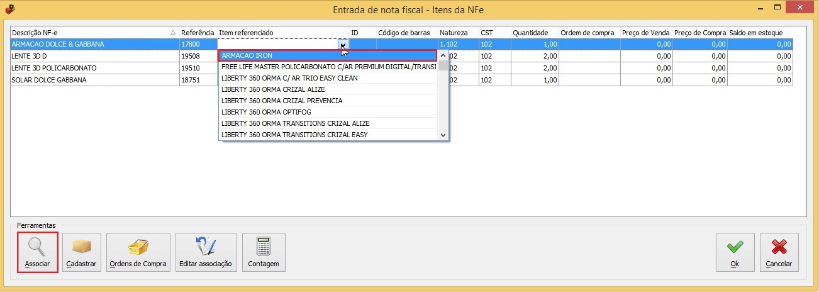This screenshot has width=819, height=292.
Task: Click the Associar magnifier button
Action: (x=38, y=252)
